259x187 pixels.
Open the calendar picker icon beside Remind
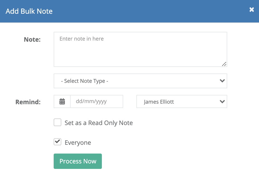(x=62, y=101)
